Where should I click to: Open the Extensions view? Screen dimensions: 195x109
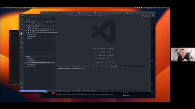22,47
